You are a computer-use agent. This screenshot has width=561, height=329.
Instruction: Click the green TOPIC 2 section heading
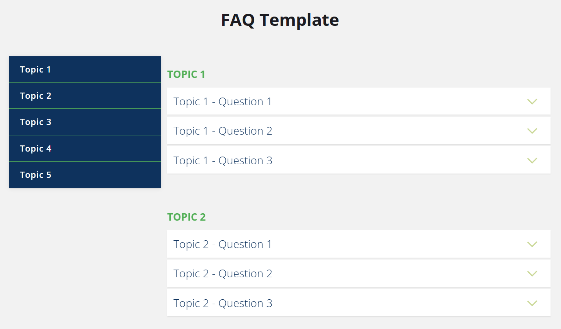click(187, 217)
